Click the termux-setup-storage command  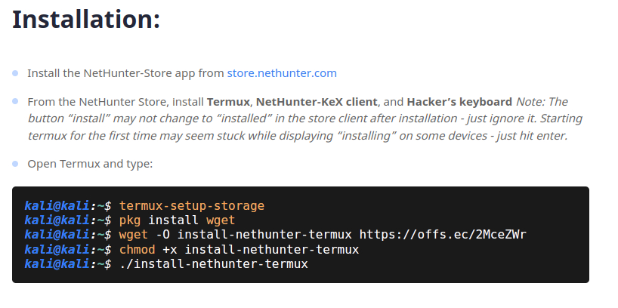[x=192, y=206]
